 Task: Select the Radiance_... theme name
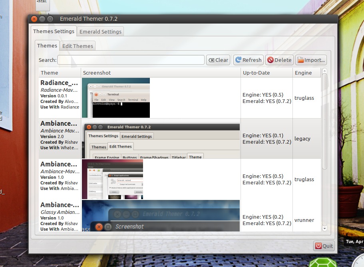[x=59, y=83]
